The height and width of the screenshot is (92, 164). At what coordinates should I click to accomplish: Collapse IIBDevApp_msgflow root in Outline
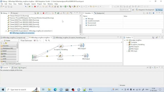[x=125, y=40]
